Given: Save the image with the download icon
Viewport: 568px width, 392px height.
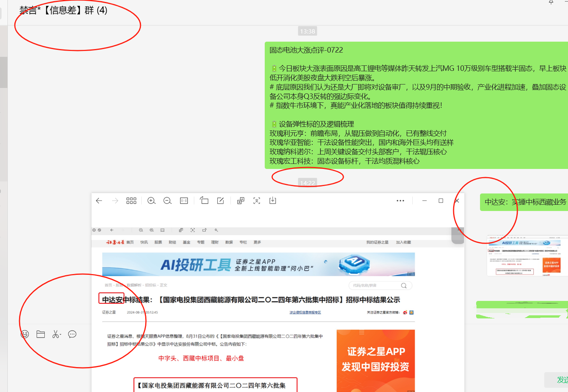Looking at the screenshot, I should tap(273, 200).
